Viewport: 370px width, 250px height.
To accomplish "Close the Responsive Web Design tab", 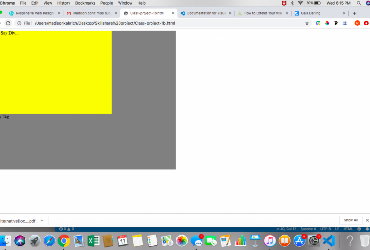I will coord(59,13).
